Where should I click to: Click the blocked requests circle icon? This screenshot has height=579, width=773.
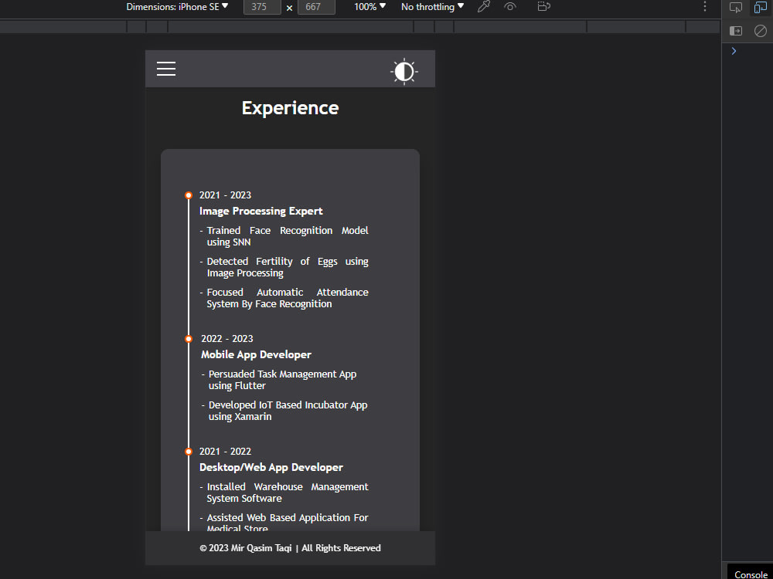(x=760, y=31)
